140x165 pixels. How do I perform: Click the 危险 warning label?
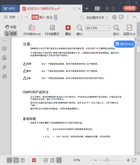coord(29,64)
